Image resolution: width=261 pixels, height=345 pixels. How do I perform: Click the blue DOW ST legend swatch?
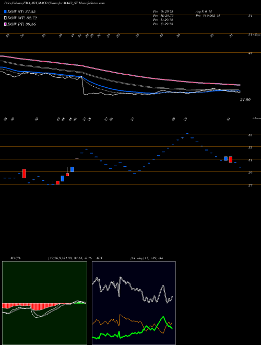[x=6, y=11]
